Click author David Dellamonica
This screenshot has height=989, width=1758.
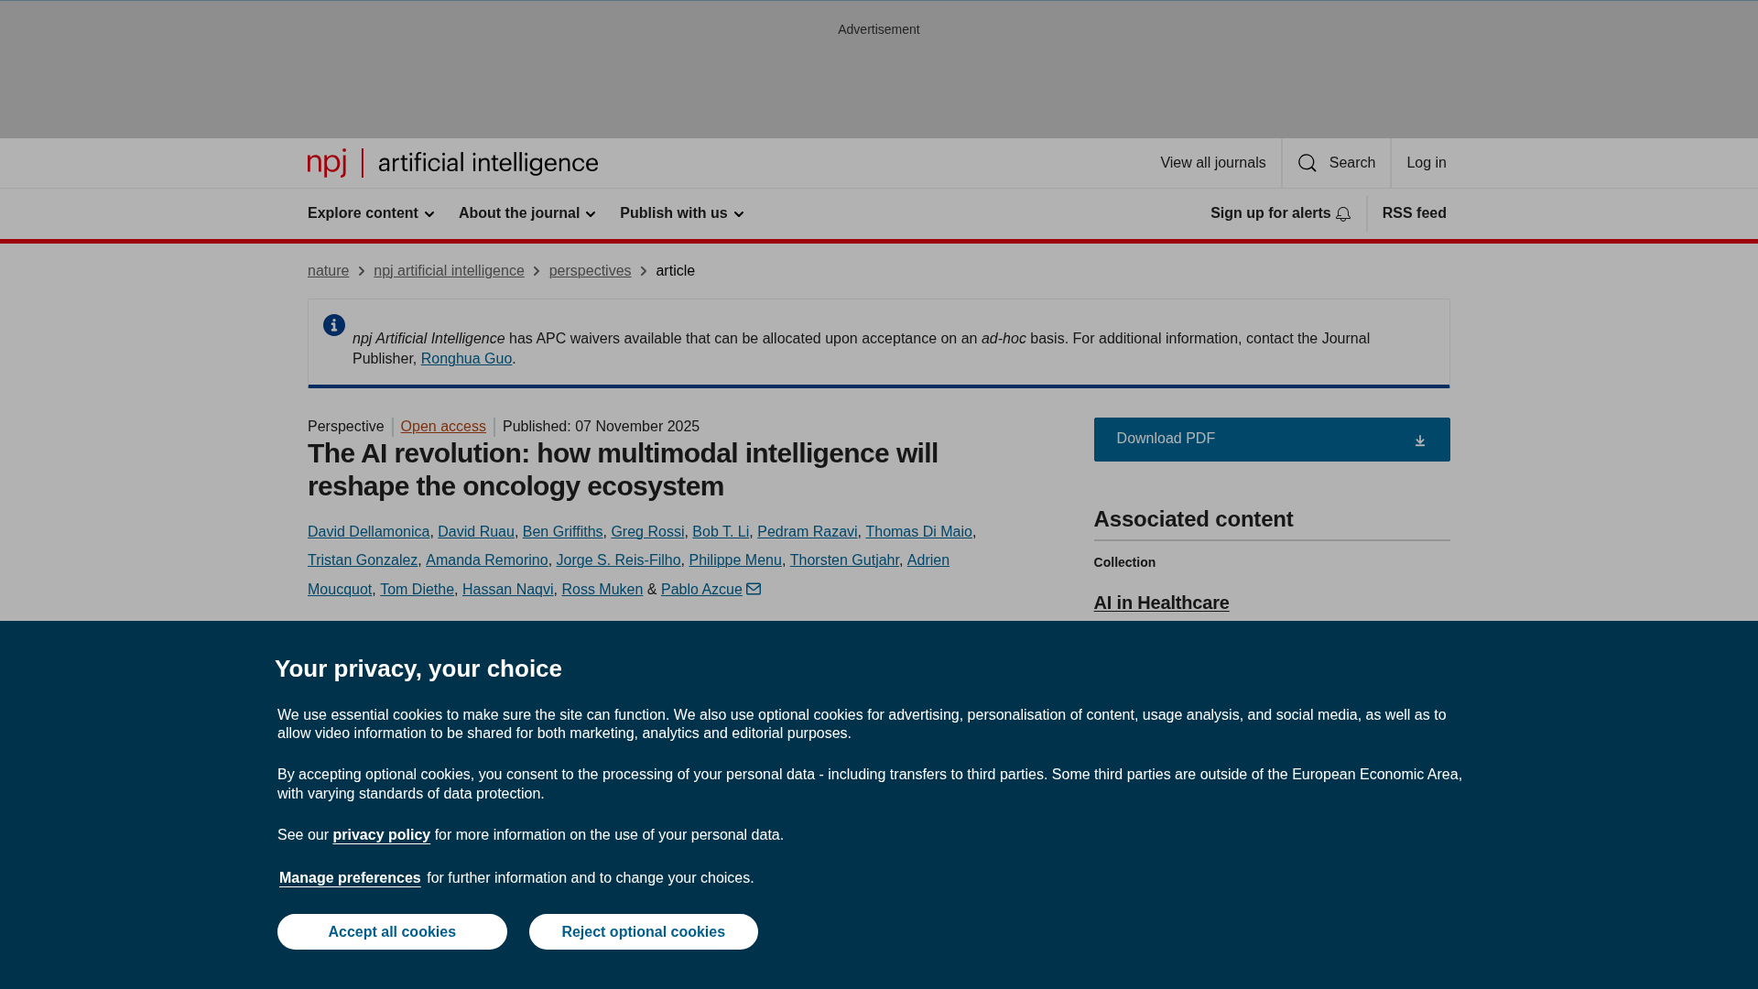[x=368, y=531]
